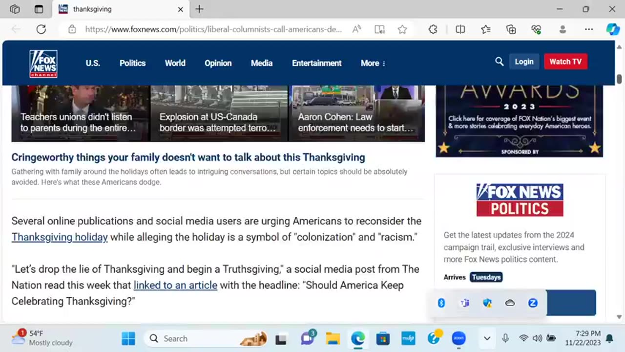Click the Bluetooth tray icon
625x352 pixels.
tap(441, 303)
